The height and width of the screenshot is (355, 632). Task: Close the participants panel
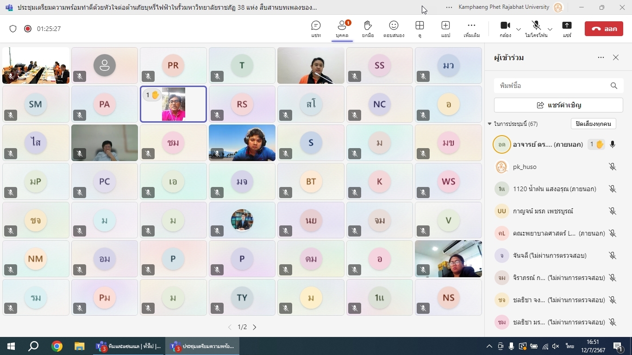coord(616,57)
